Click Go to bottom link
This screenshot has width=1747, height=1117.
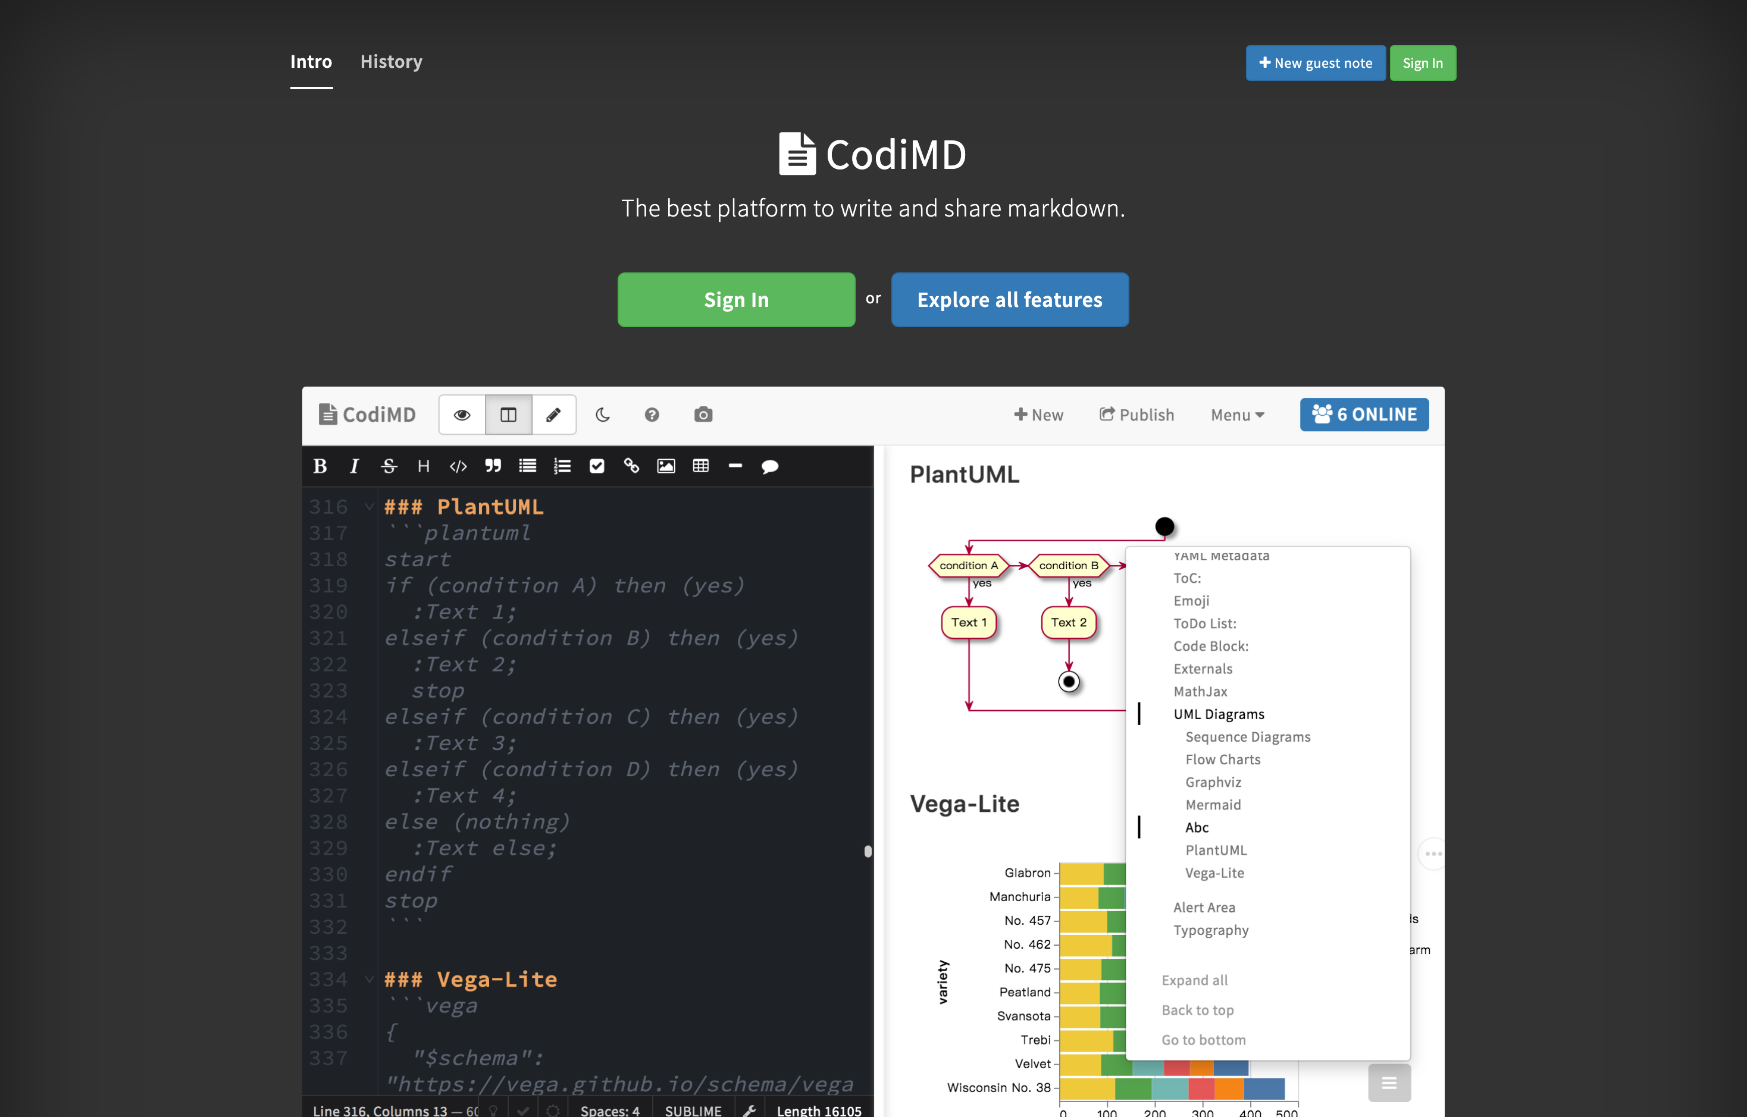[x=1203, y=1040]
